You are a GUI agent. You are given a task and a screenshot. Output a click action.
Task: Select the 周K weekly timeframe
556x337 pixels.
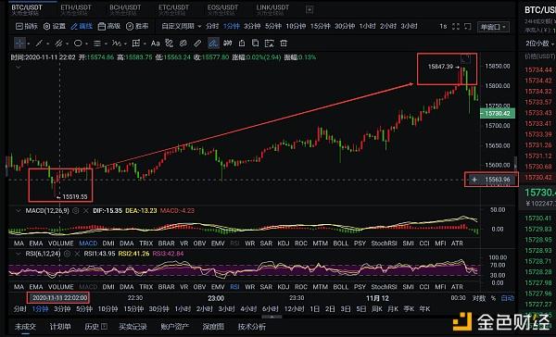376,309
